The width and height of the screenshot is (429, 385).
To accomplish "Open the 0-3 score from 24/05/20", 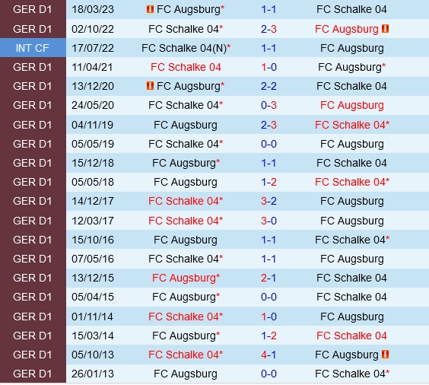I will 269,105.
